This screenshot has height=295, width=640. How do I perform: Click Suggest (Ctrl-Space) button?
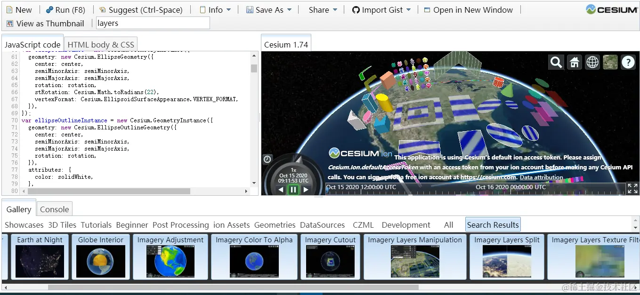pos(141,10)
